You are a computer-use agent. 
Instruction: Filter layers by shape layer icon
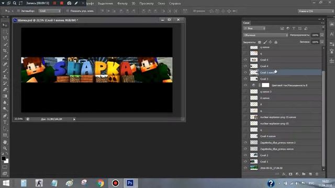pos(300,28)
